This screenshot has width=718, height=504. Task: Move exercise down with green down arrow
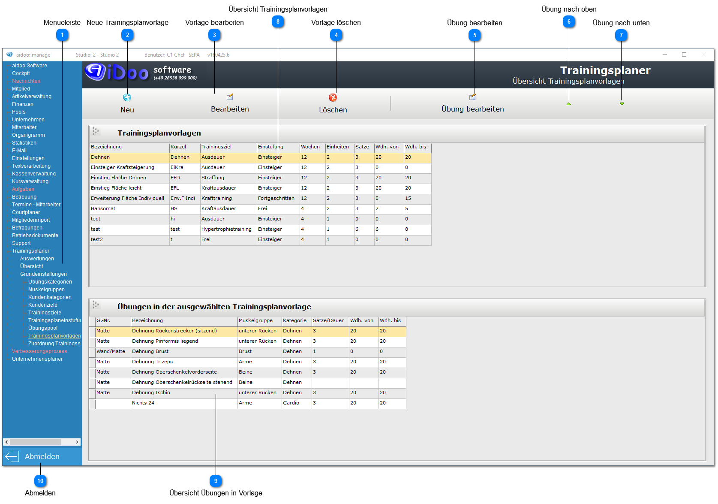[622, 104]
